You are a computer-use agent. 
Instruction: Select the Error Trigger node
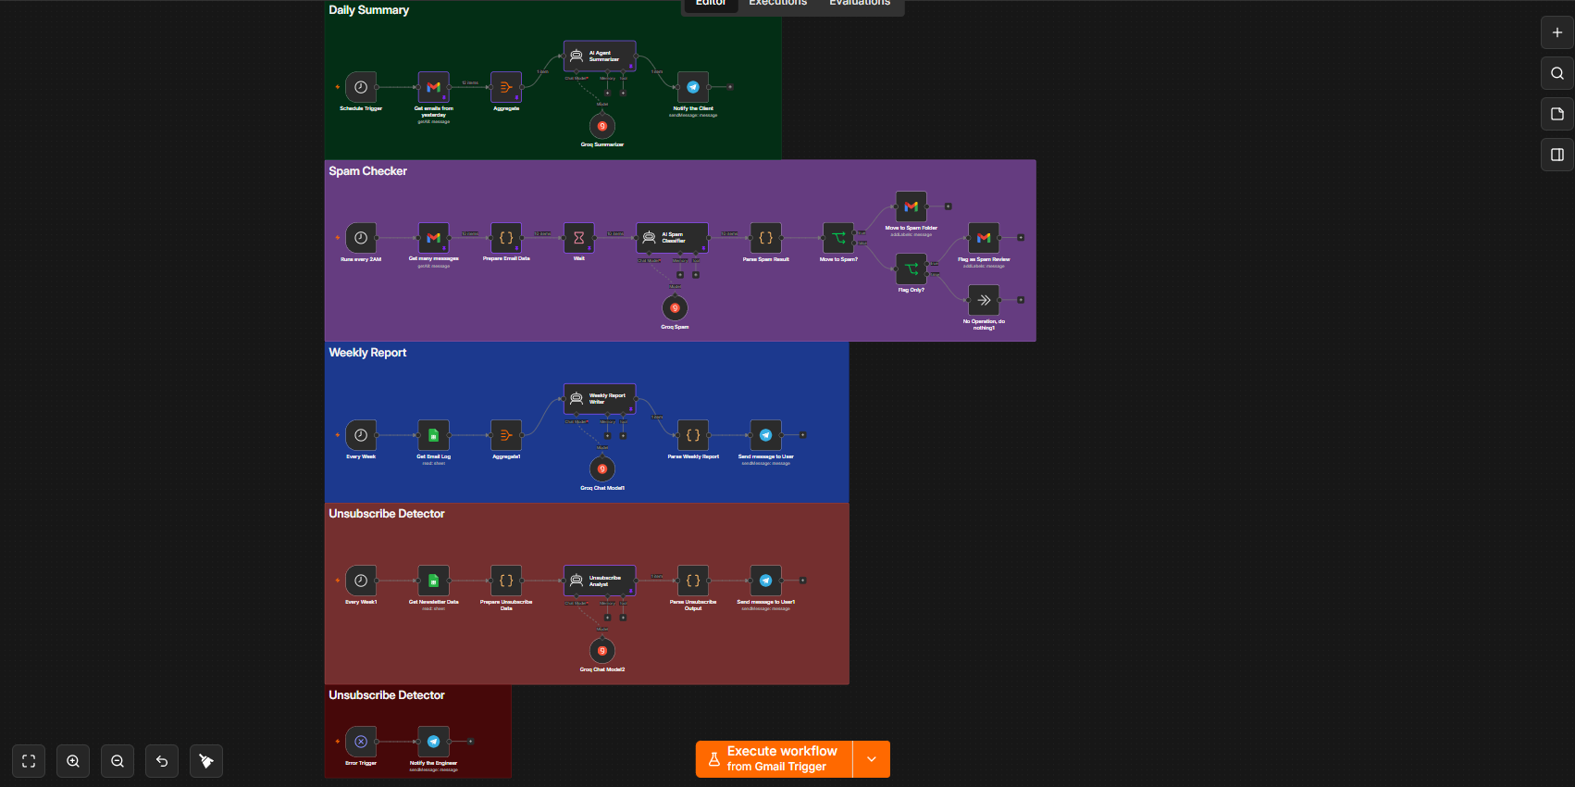tap(361, 742)
